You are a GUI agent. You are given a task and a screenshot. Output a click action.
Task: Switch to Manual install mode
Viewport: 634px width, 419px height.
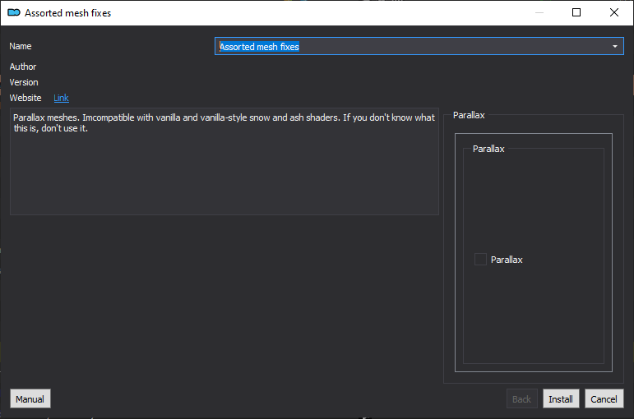(x=30, y=398)
